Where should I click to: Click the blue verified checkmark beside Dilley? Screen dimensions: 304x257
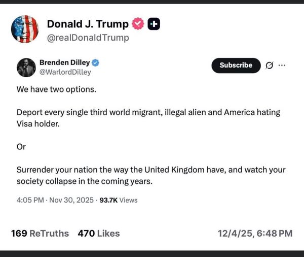tap(95, 62)
